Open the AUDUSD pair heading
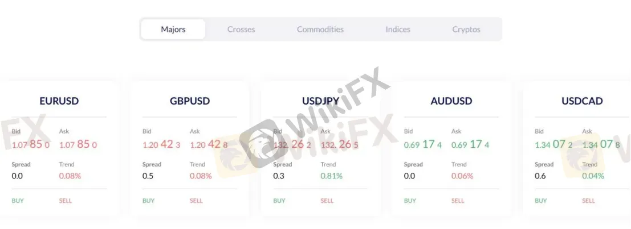The height and width of the screenshot is (229, 631). click(451, 101)
